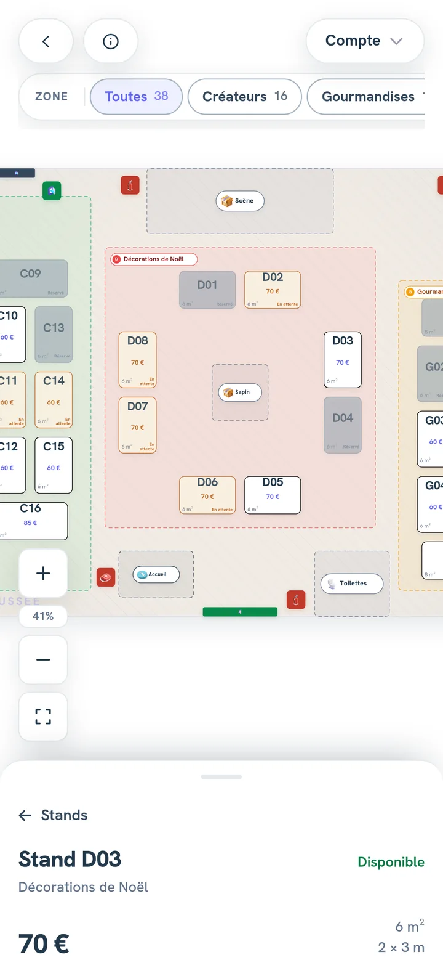Viewport: 443px width, 960px height.
Task: Click the green entrance door bar
Action: tap(240, 612)
